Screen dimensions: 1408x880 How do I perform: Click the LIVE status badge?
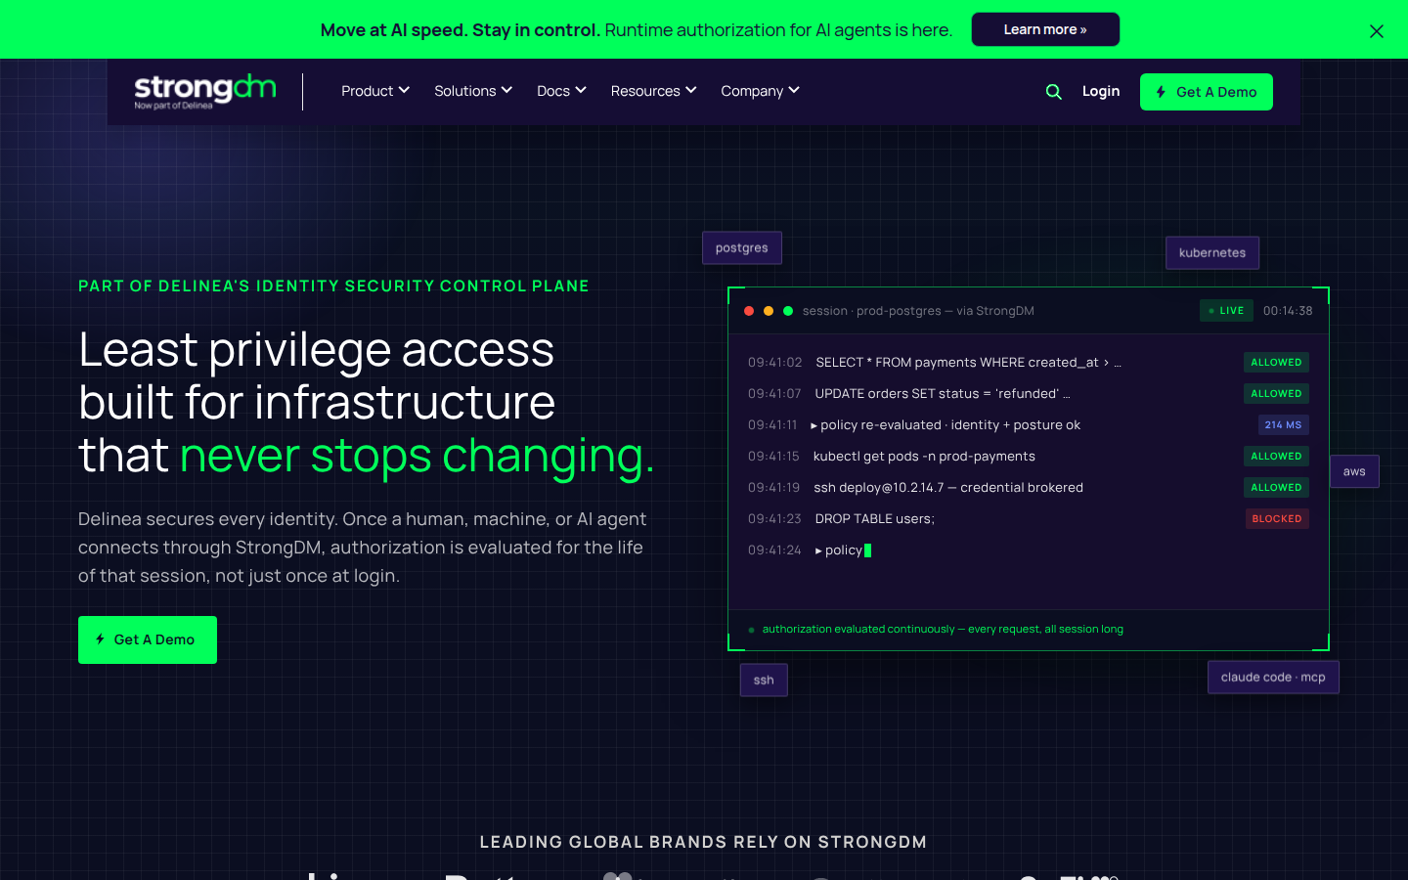[x=1225, y=311]
